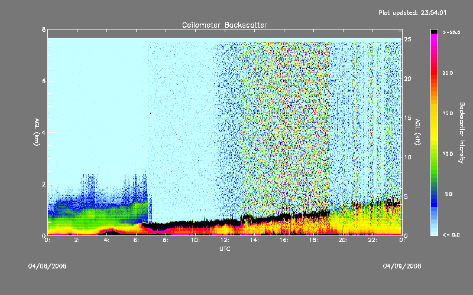Click the "AGL (kft)" right axis label

(417, 132)
